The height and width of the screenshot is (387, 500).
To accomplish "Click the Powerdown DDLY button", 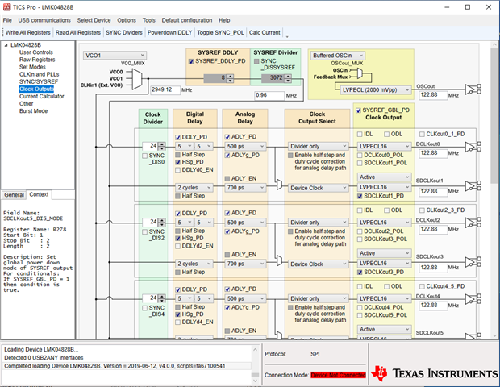I will click(169, 32).
